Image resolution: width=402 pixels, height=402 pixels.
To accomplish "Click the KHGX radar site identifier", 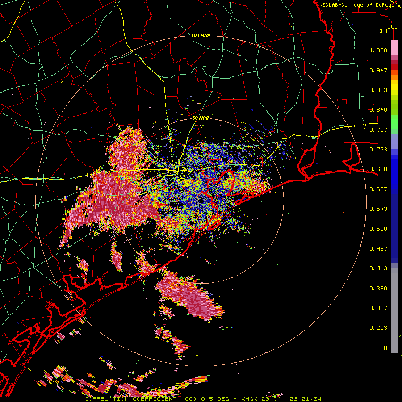I will click(250, 399).
